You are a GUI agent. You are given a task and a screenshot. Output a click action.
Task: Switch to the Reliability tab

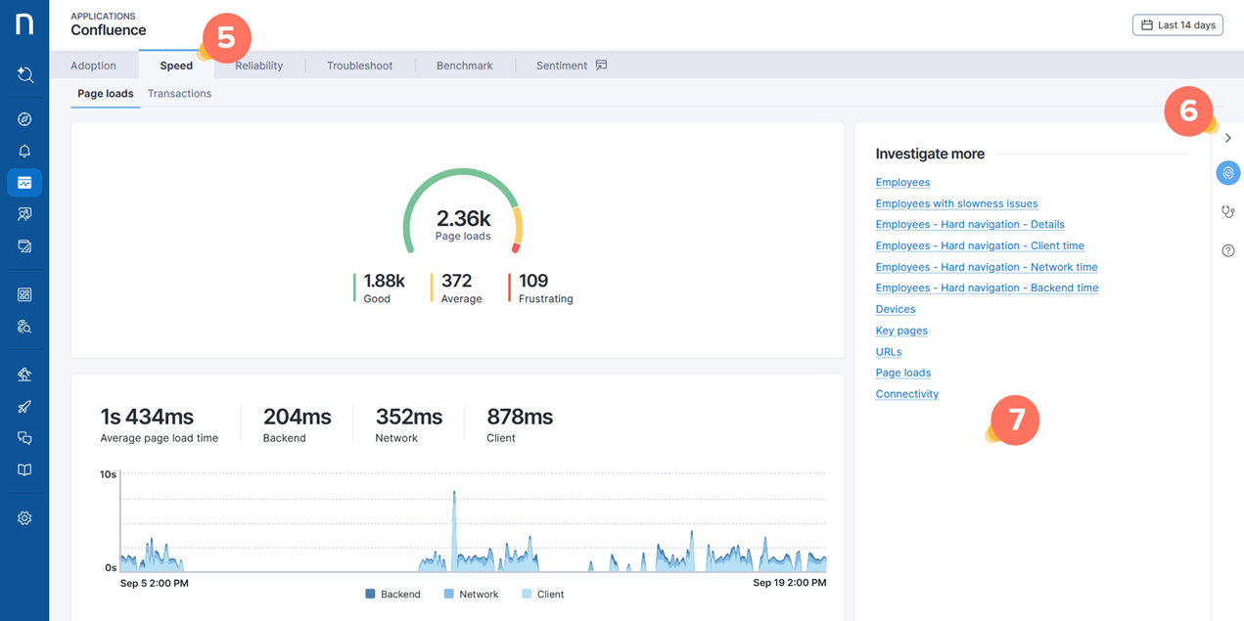(x=258, y=66)
